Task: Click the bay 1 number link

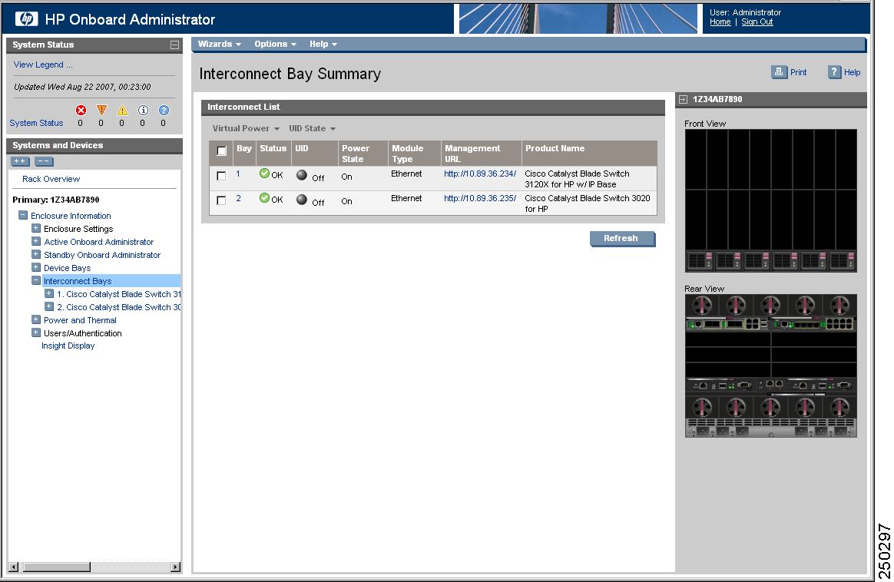Action: [x=238, y=174]
